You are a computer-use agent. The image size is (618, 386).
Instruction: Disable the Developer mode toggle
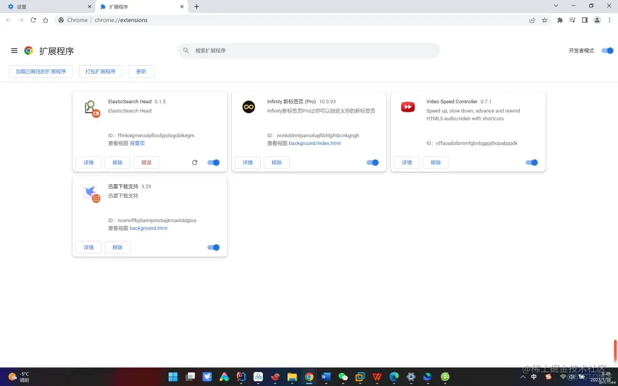[x=607, y=51]
